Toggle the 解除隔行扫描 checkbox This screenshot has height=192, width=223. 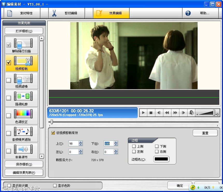coord(9,45)
